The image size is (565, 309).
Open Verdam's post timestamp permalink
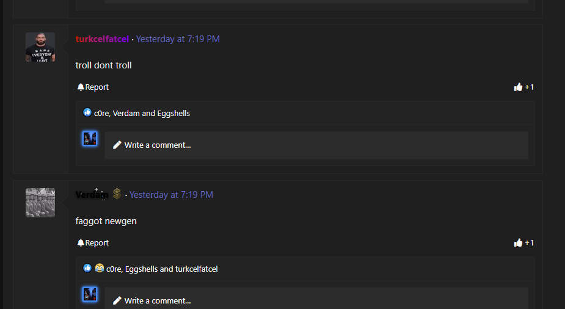click(x=171, y=195)
